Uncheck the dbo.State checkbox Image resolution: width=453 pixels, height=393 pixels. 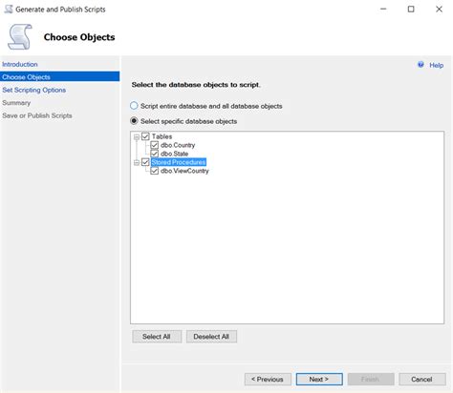click(x=155, y=154)
